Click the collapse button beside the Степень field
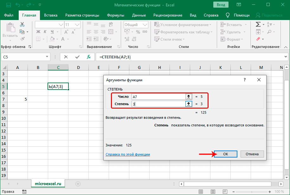This screenshot has width=290, height=195. pos(189,104)
